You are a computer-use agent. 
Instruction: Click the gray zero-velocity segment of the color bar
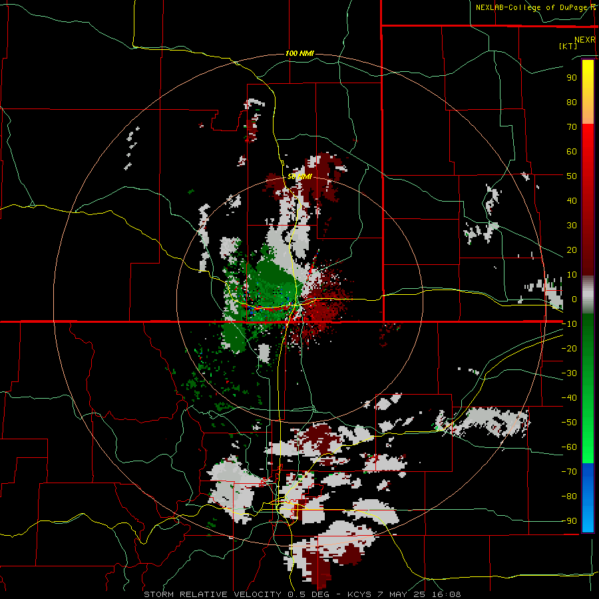tap(588, 295)
